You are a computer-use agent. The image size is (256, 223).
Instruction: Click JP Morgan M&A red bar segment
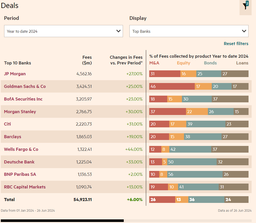click(x=165, y=74)
